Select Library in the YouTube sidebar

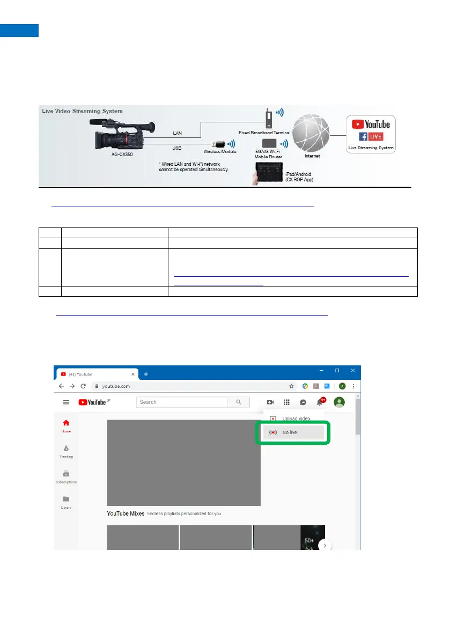pyautogui.click(x=66, y=502)
